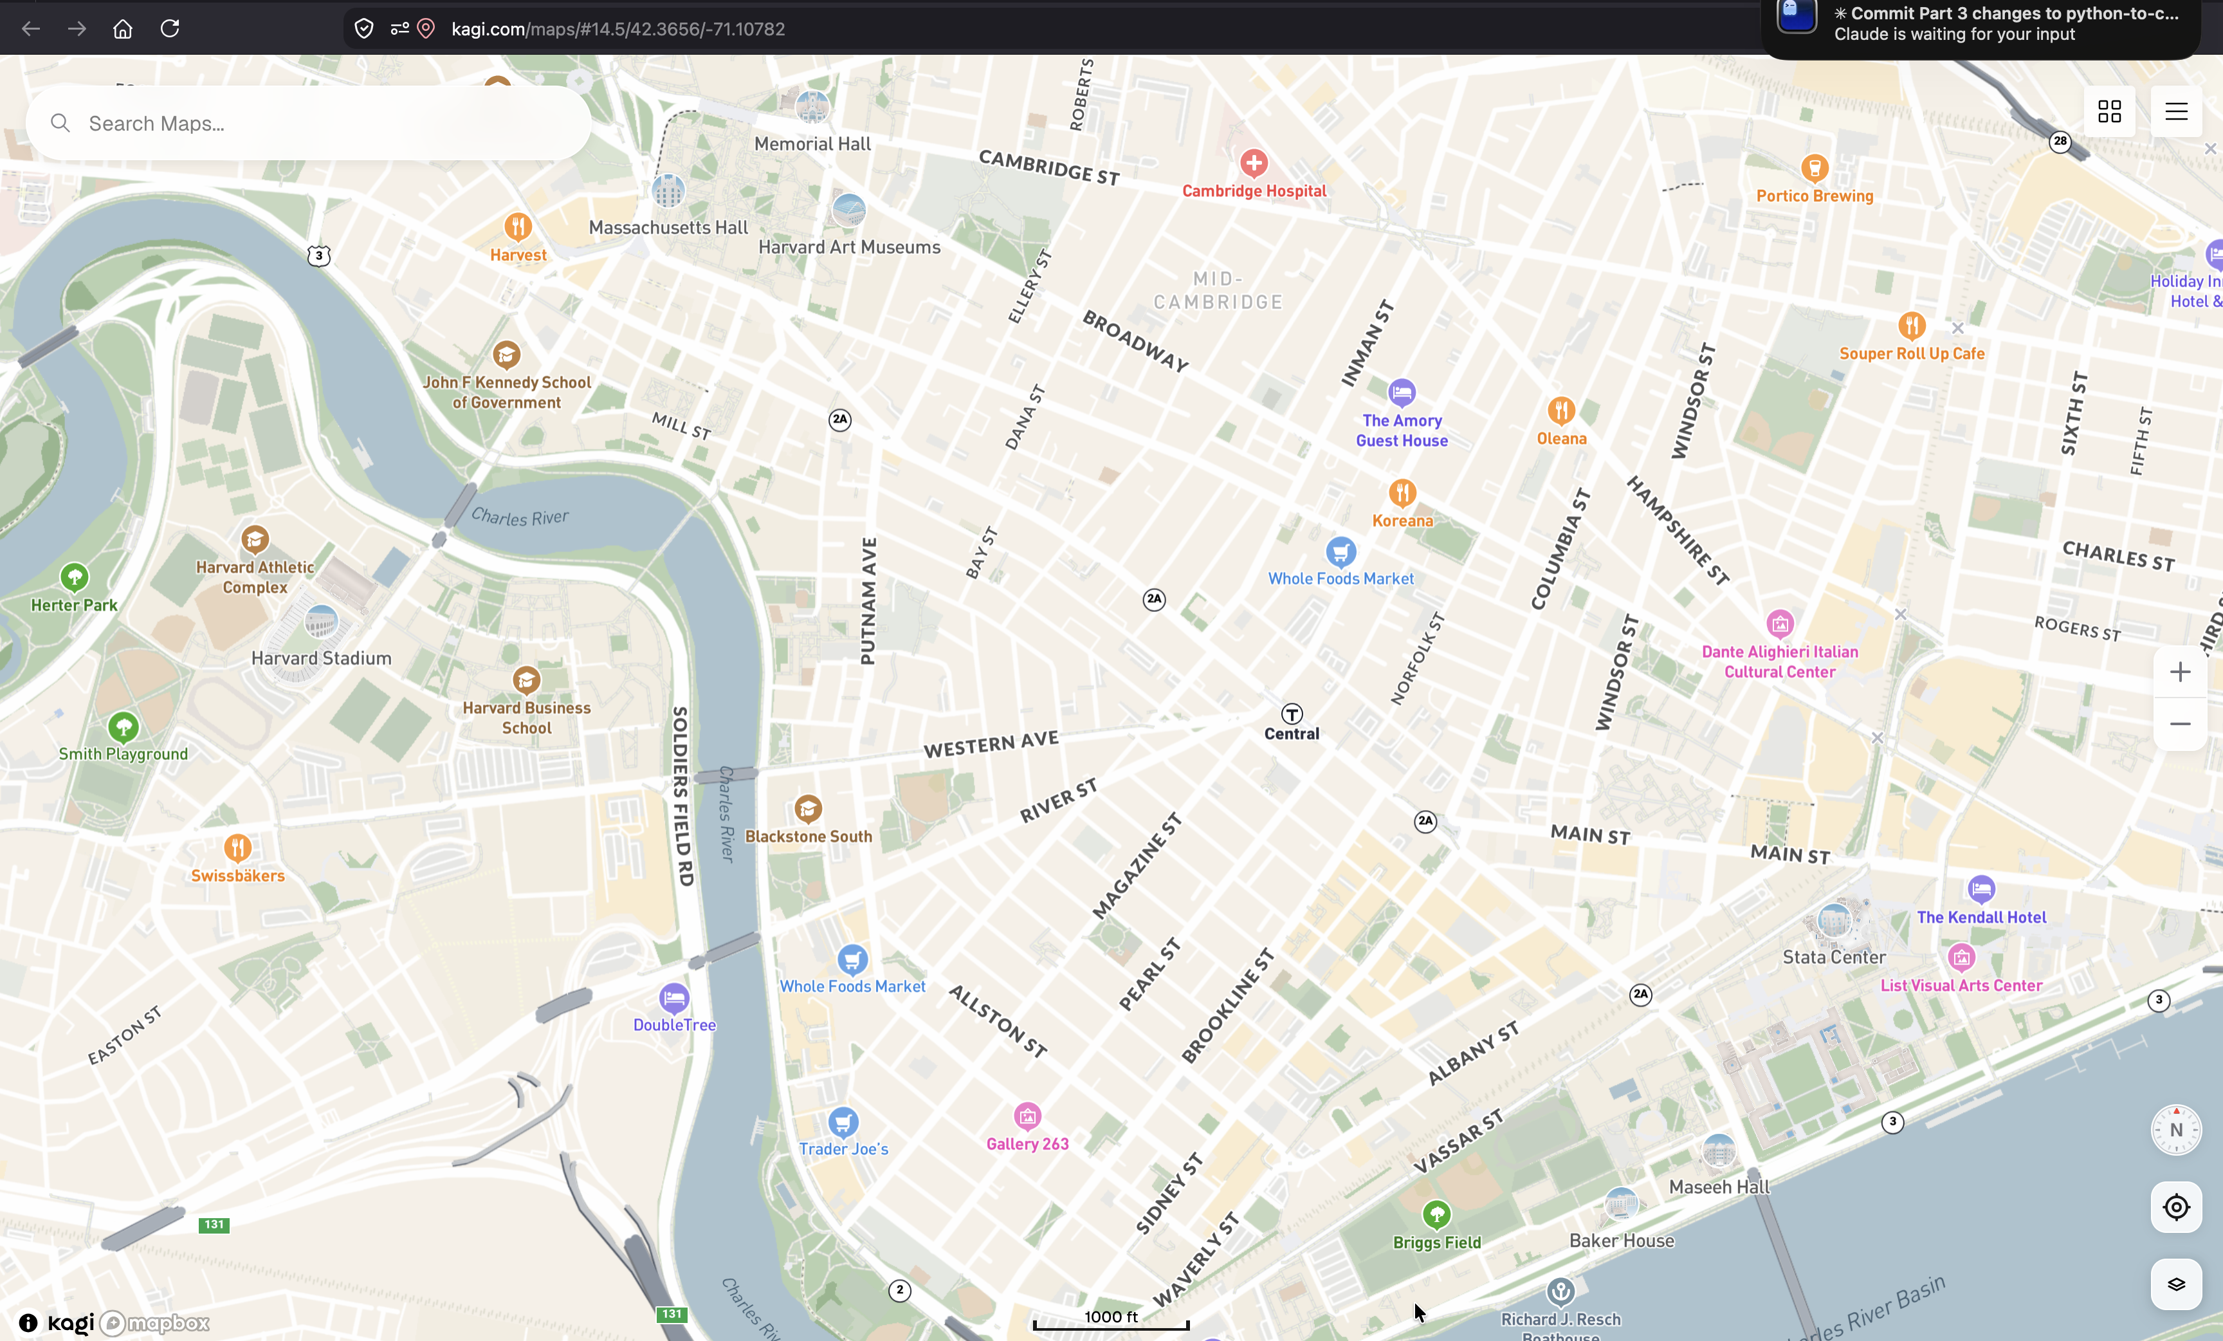The height and width of the screenshot is (1341, 2223).
Task: Select the Central T station marker
Action: pyautogui.click(x=1292, y=714)
